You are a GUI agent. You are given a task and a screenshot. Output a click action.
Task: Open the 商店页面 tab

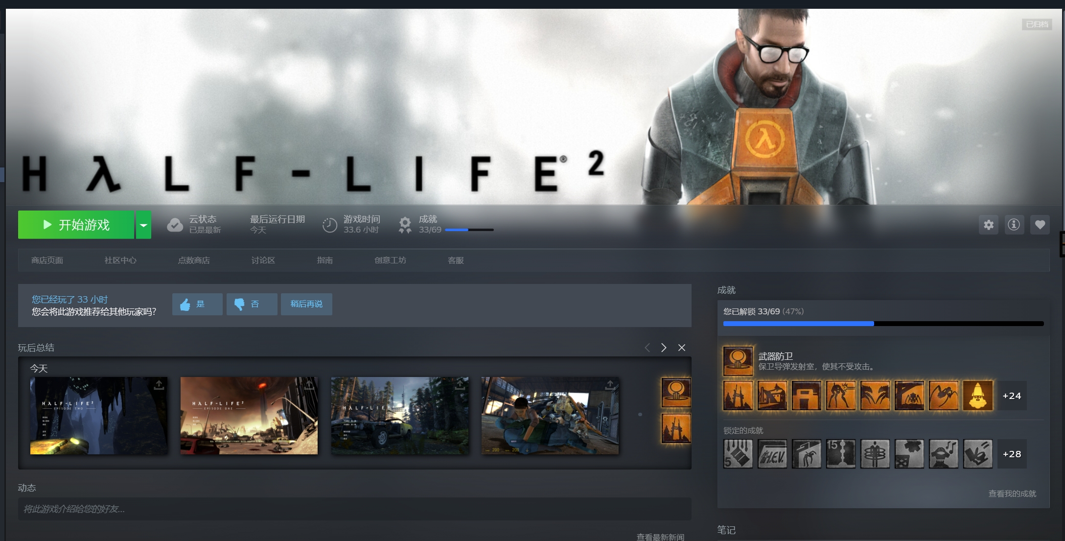[47, 260]
